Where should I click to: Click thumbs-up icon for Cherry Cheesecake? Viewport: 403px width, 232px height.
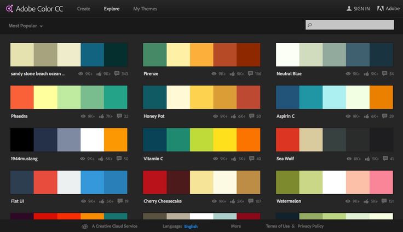233,201
